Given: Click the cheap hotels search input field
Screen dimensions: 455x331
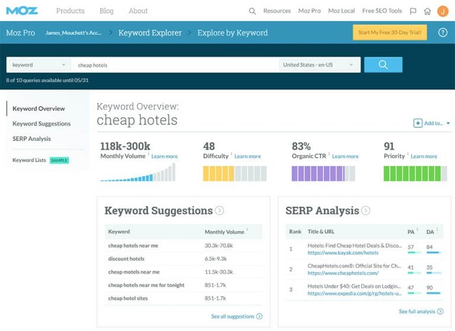Looking at the screenshot, I should pos(175,65).
